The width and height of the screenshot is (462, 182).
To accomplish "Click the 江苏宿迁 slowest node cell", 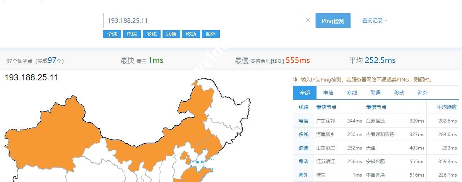I will (376, 121).
